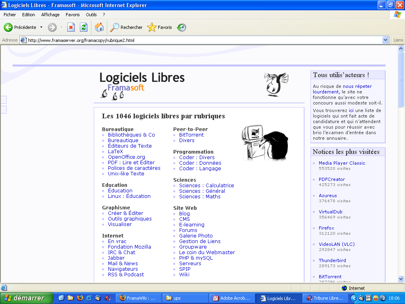
Task: Open the history clock icon
Action: click(182, 27)
